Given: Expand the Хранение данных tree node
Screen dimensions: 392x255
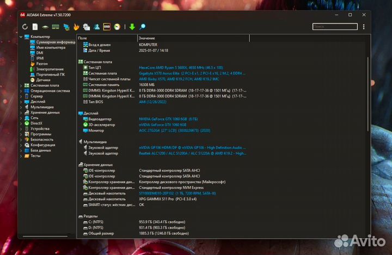Looking at the screenshot, I should point(21,113).
